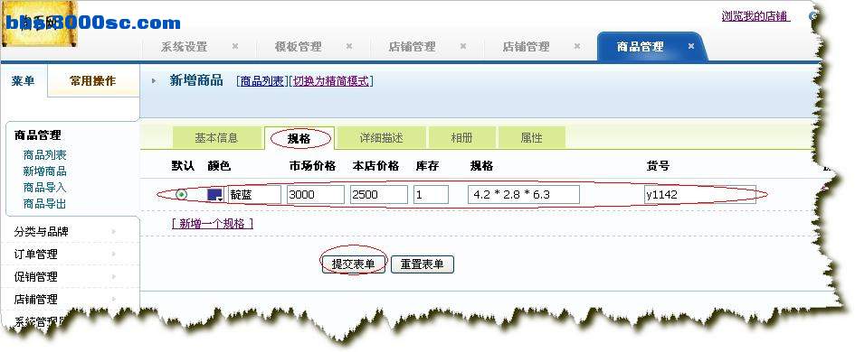855x352 pixels.
Task: Open the bracketed 商品列表 link beside 新增商品 heading
Action: (x=262, y=81)
